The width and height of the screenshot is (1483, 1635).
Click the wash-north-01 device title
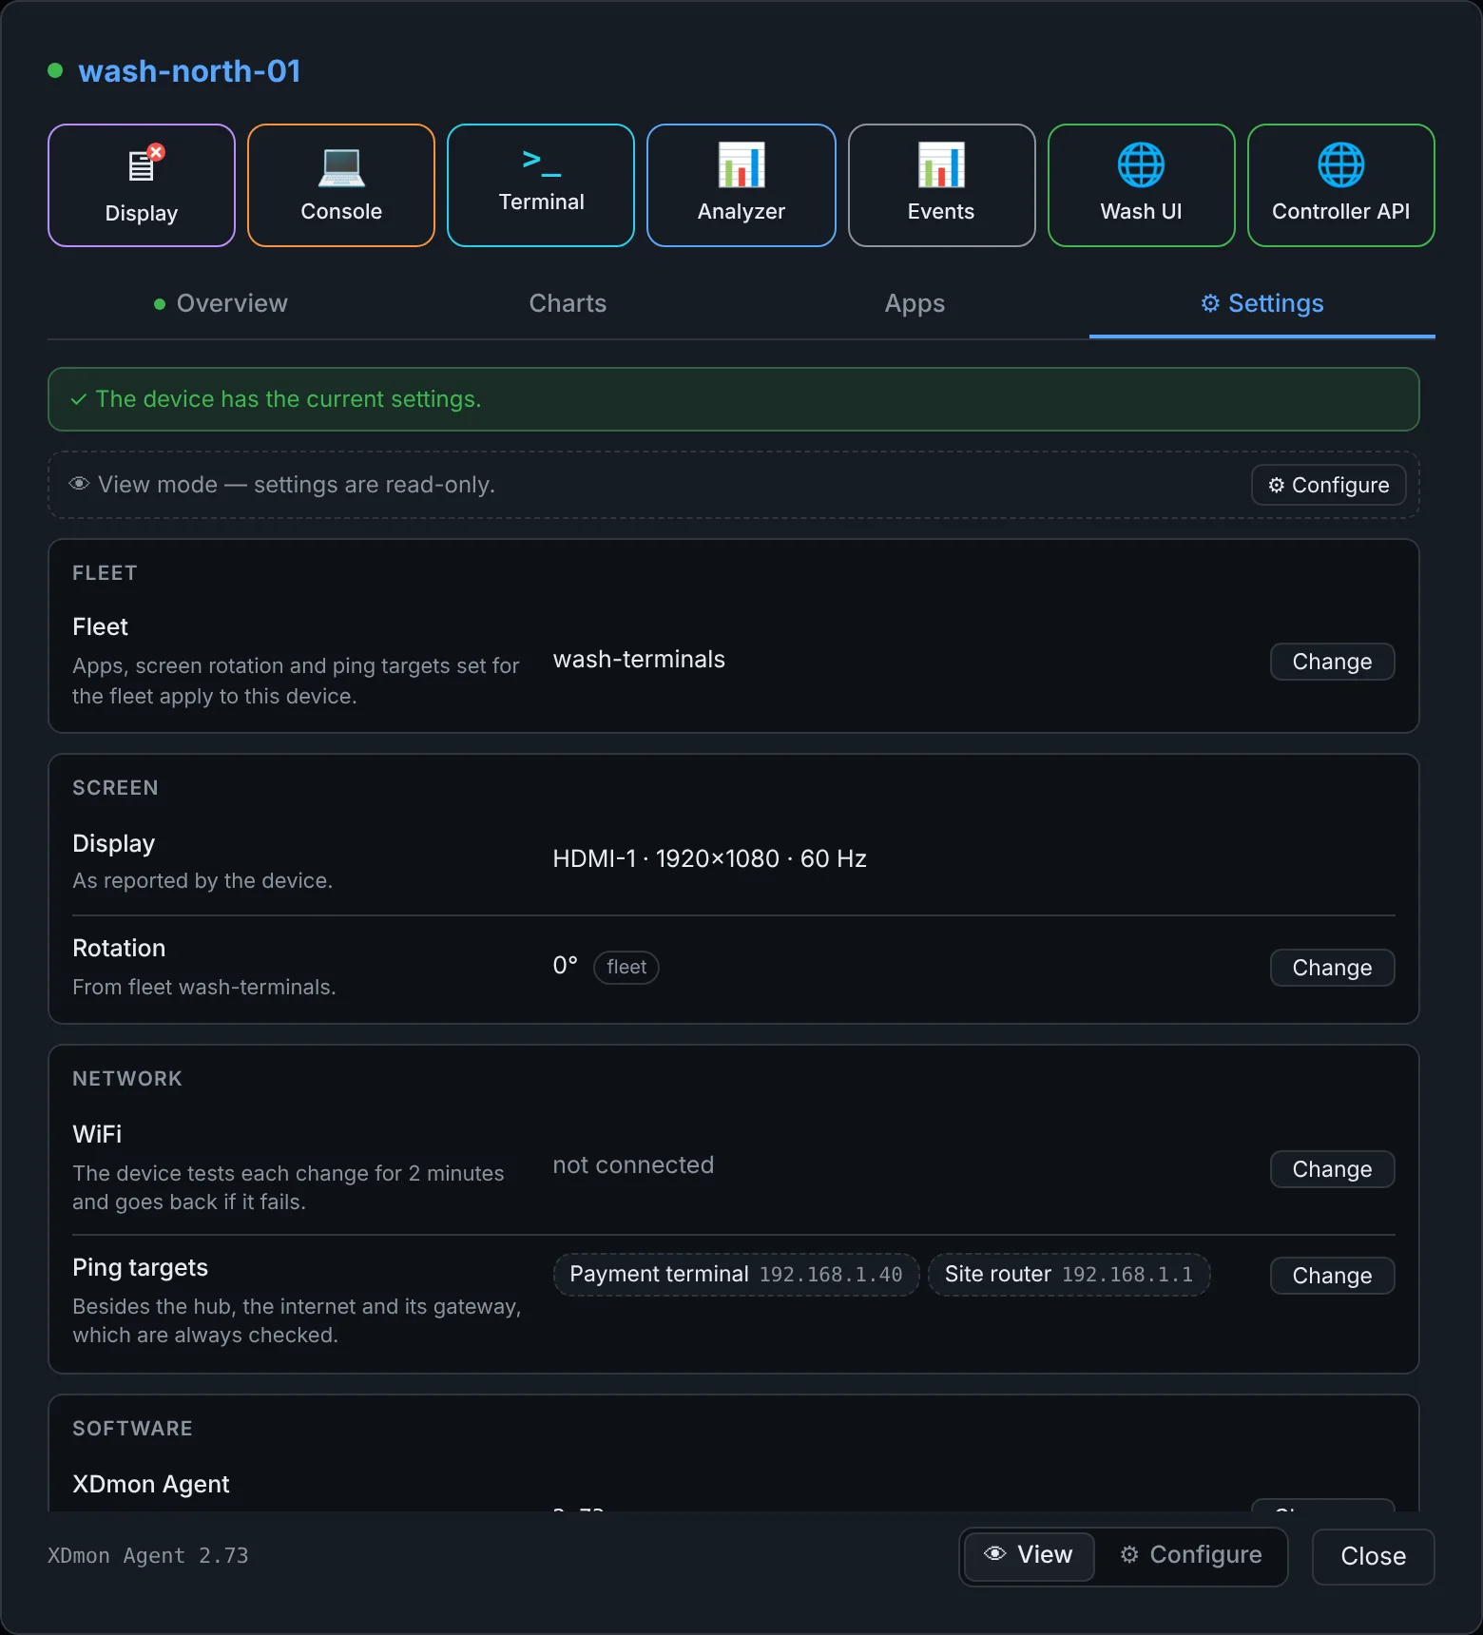[x=189, y=71]
